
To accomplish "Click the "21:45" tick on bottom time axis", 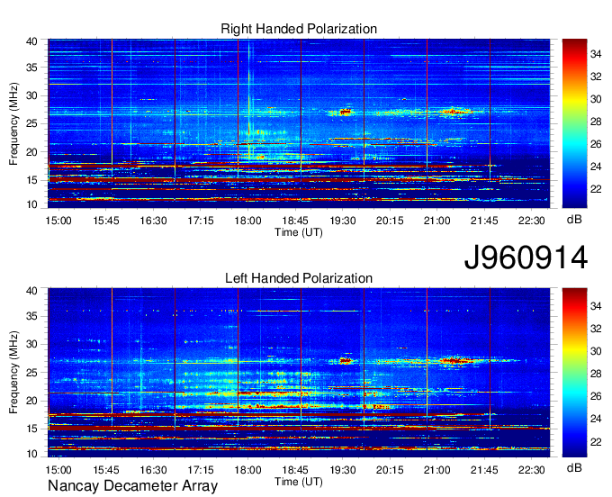I will pyautogui.click(x=484, y=470).
